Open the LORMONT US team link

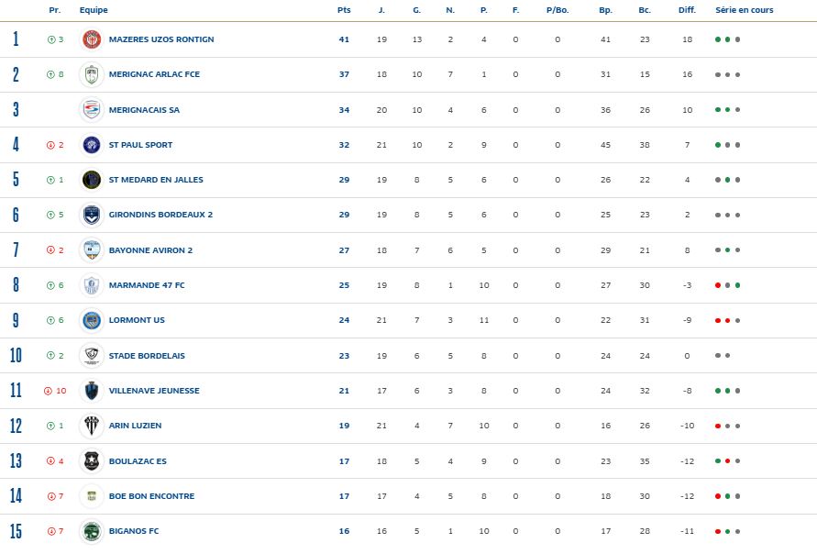point(137,320)
